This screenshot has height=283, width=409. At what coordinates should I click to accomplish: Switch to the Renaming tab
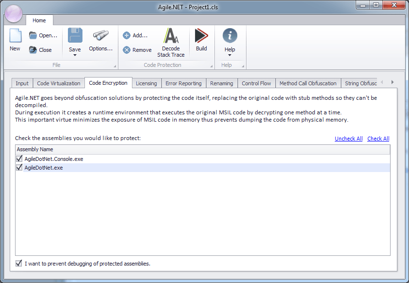click(222, 83)
